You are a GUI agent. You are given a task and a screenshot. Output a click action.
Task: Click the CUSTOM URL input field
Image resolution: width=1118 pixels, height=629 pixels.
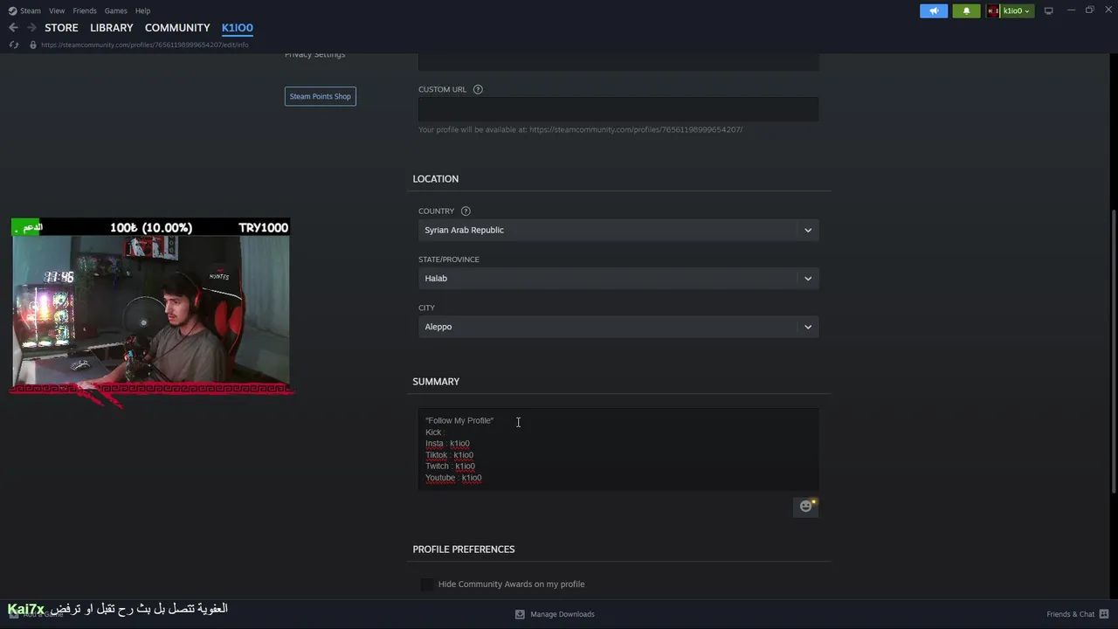(618, 109)
